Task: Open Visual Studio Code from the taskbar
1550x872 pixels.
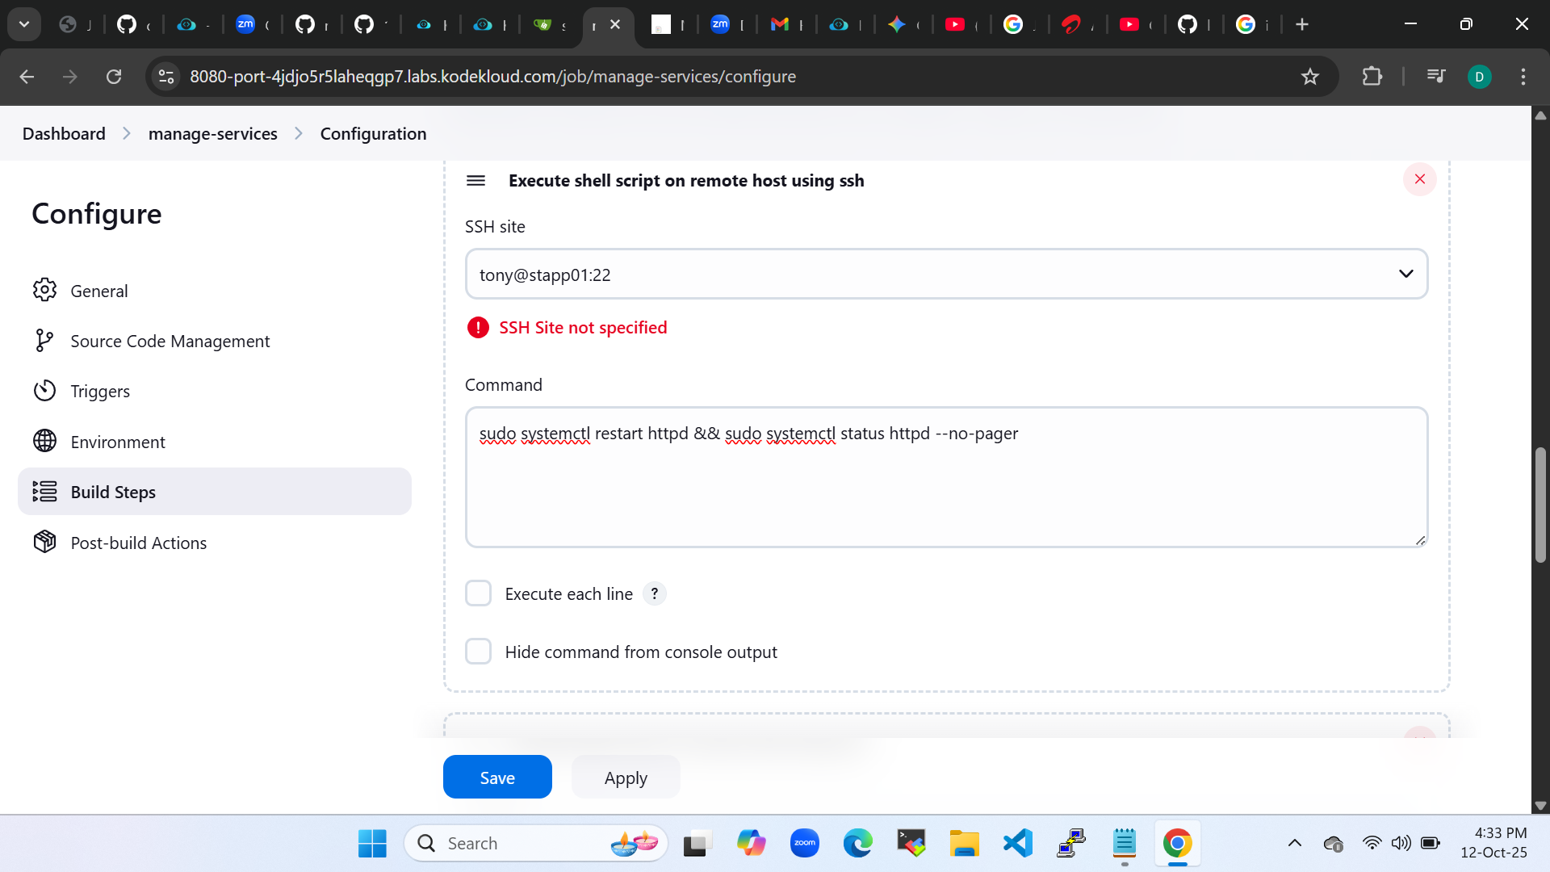Action: (1017, 844)
